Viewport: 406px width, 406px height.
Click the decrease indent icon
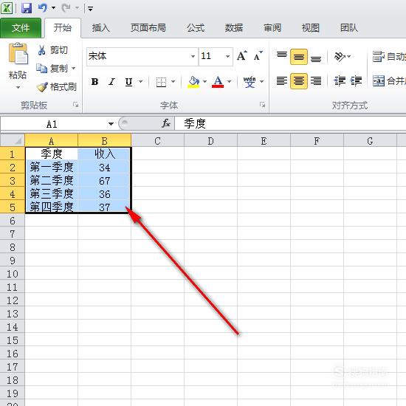pyautogui.click(x=340, y=81)
